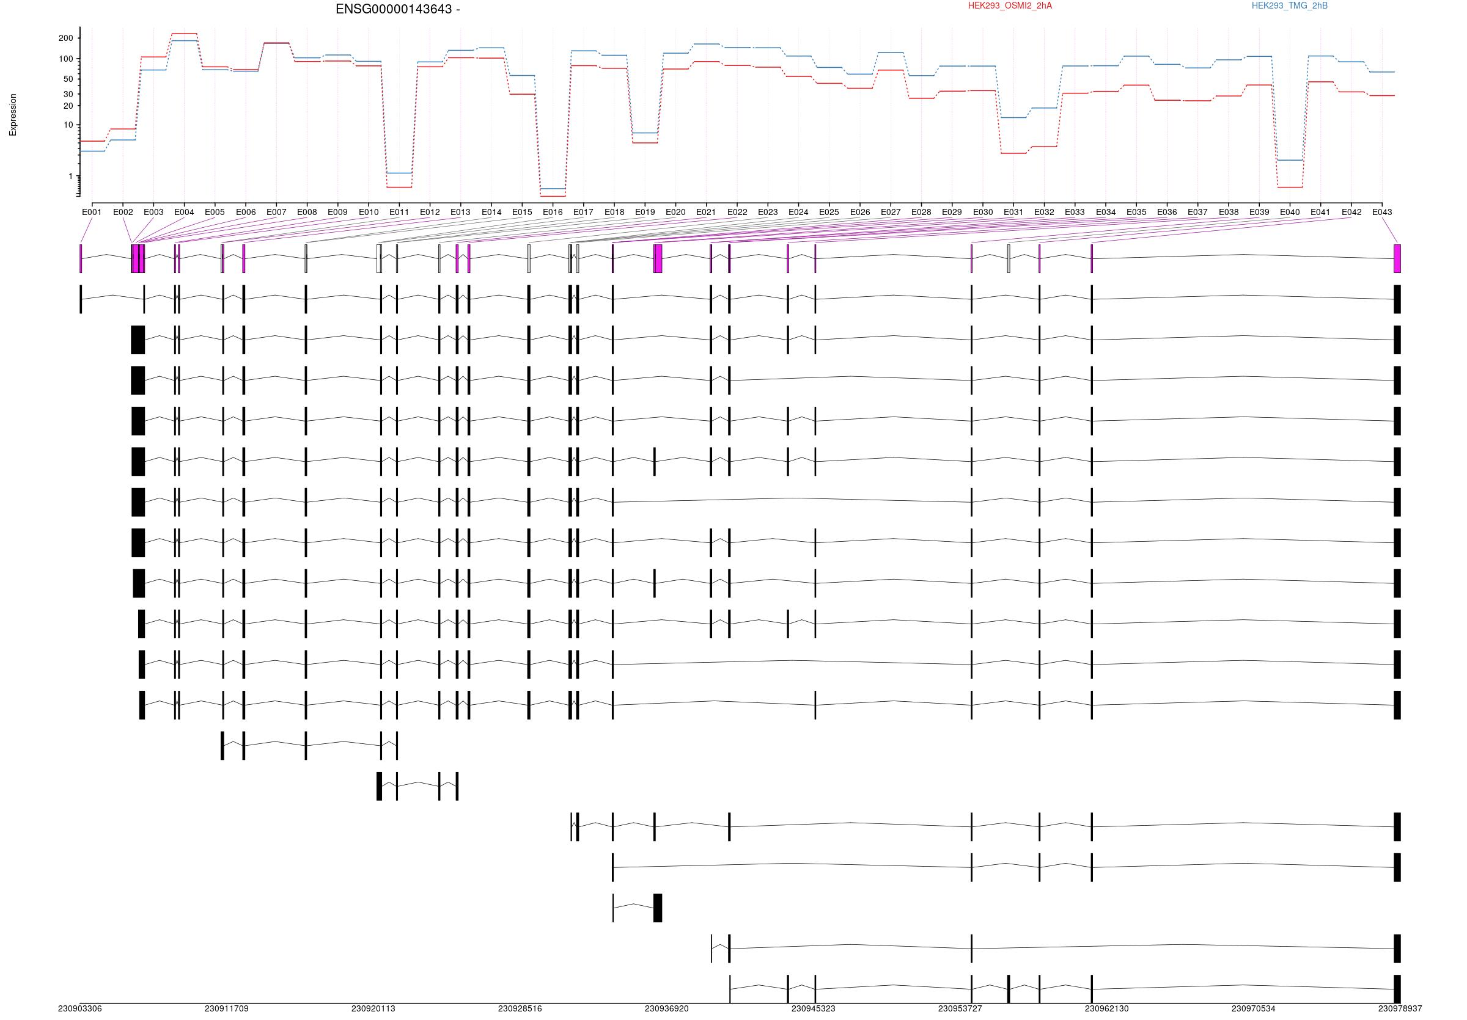Screen dimensions: 1467x1020
Task: Click exon label E020
Action: (675, 212)
